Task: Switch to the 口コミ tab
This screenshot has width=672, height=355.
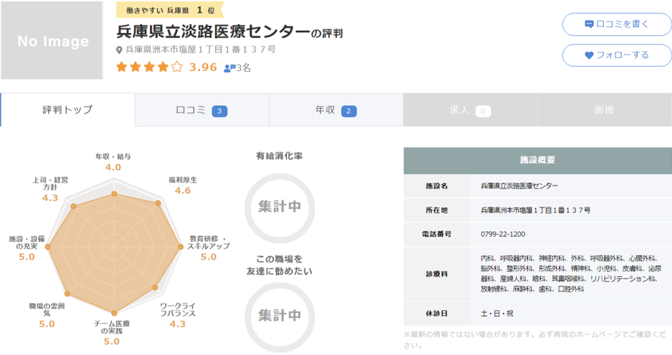Action: click(x=202, y=110)
